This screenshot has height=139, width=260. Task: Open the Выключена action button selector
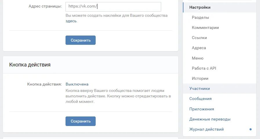click(x=77, y=84)
